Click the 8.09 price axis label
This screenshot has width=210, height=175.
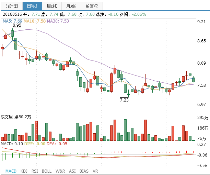click(201, 63)
